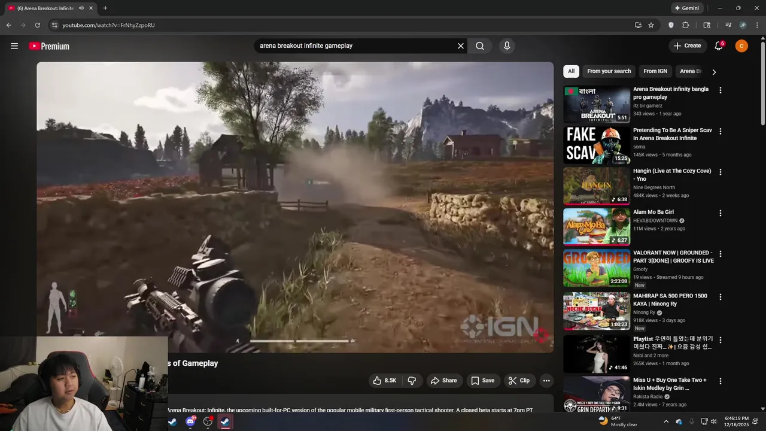Open options for the Nabi playlist video
The image size is (766, 431).
pos(721,340)
